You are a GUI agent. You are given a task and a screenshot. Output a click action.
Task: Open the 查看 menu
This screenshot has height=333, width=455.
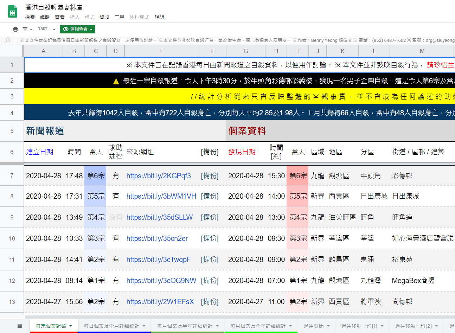click(x=60, y=17)
